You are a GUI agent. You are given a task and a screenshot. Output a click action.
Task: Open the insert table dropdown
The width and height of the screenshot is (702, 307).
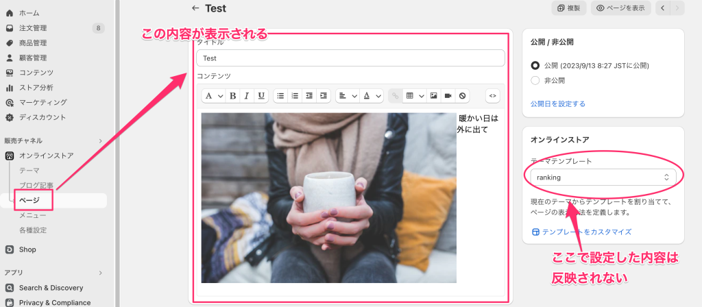[x=414, y=96]
